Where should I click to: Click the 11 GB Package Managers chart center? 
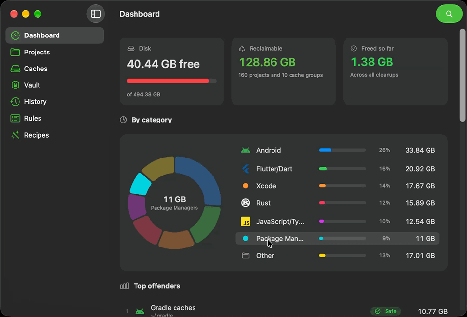(x=175, y=203)
